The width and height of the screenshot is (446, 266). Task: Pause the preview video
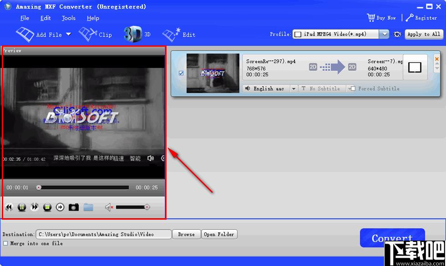coord(22,207)
